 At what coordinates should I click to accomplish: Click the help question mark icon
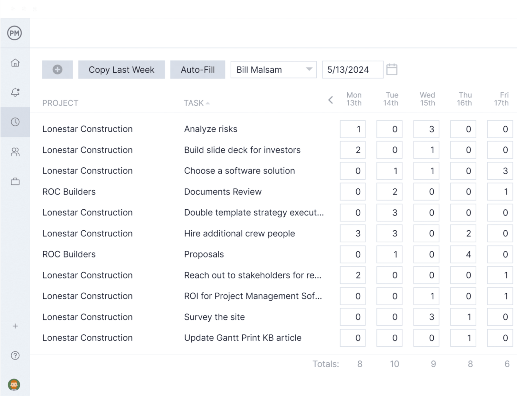(15, 356)
